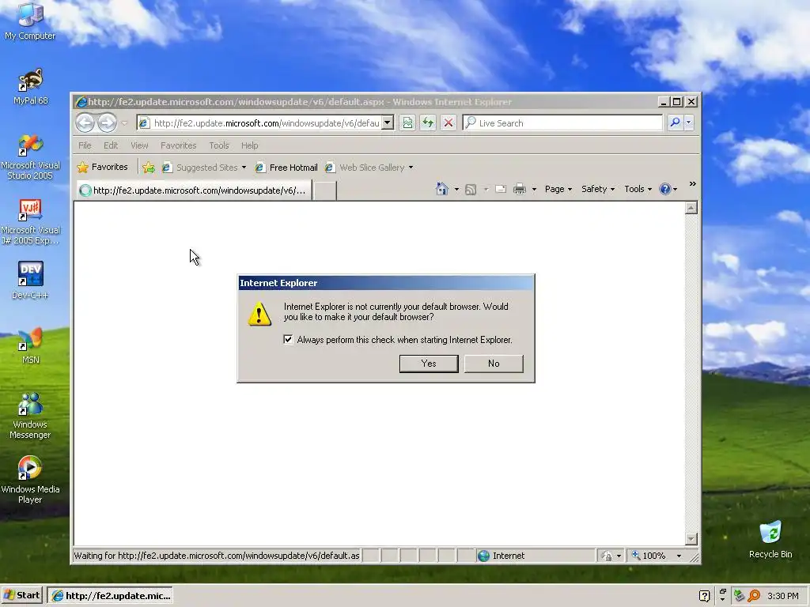
Task: Uncheck Always perform this check checkbox
Action: [288, 339]
